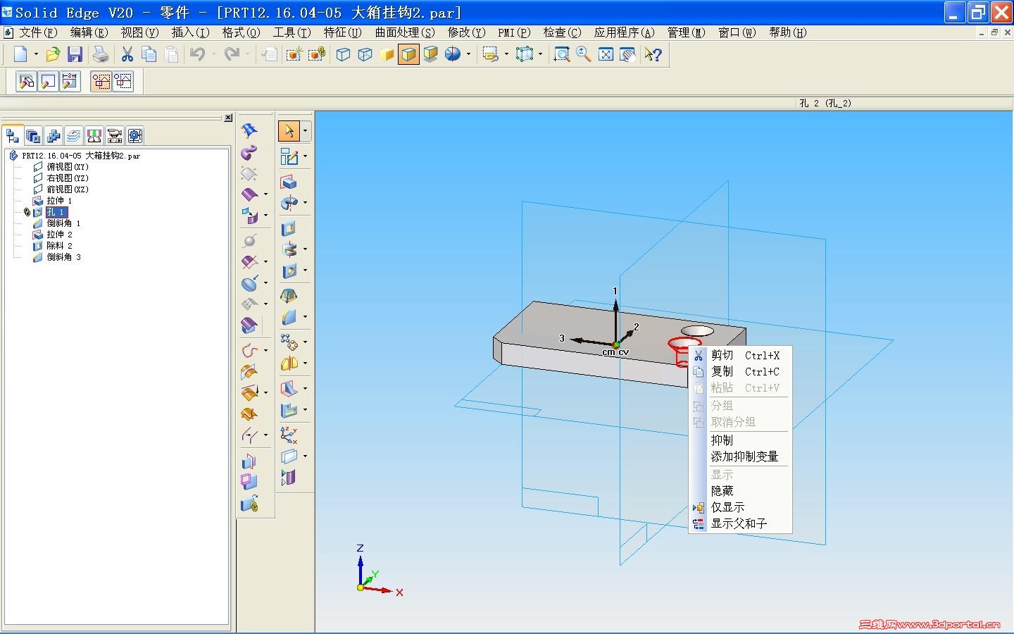Choose the Extruded Surface tool
The width and height of the screenshot is (1014, 634).
click(x=249, y=194)
